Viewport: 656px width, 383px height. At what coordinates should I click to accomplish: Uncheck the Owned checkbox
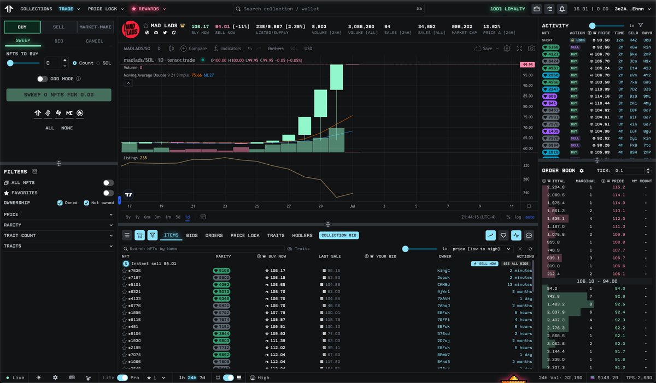point(60,203)
